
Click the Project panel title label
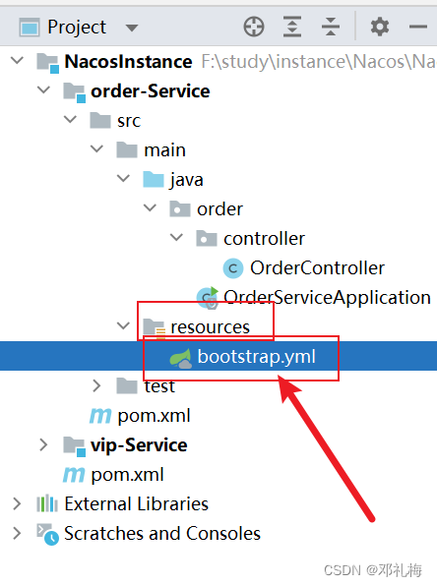pyautogui.click(x=77, y=28)
